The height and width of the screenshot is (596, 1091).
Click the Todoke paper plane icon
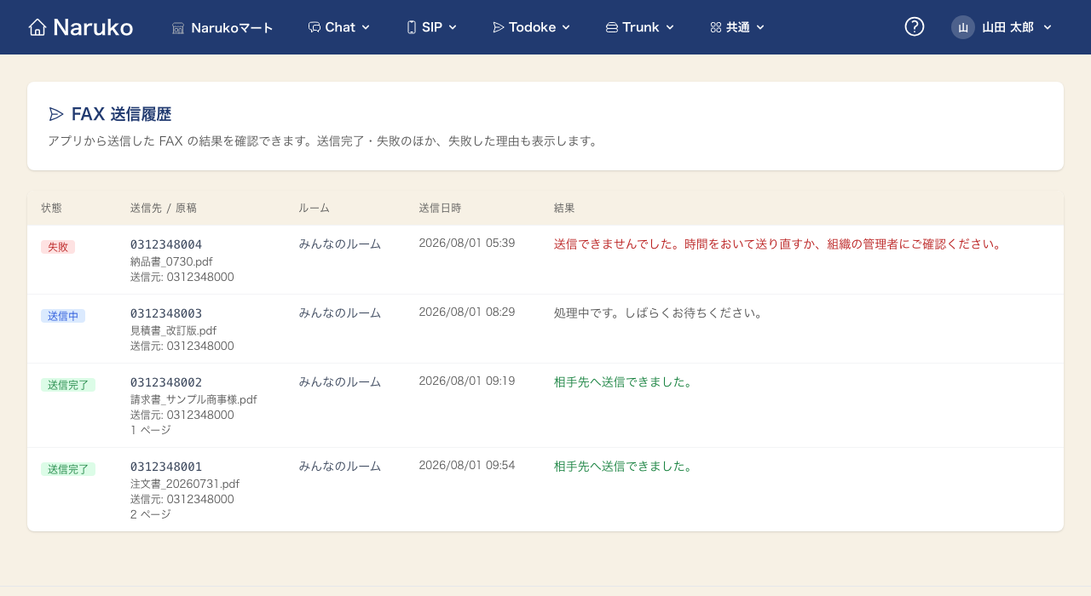(499, 27)
